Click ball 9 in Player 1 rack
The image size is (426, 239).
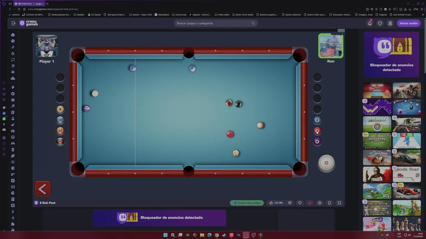60,109
